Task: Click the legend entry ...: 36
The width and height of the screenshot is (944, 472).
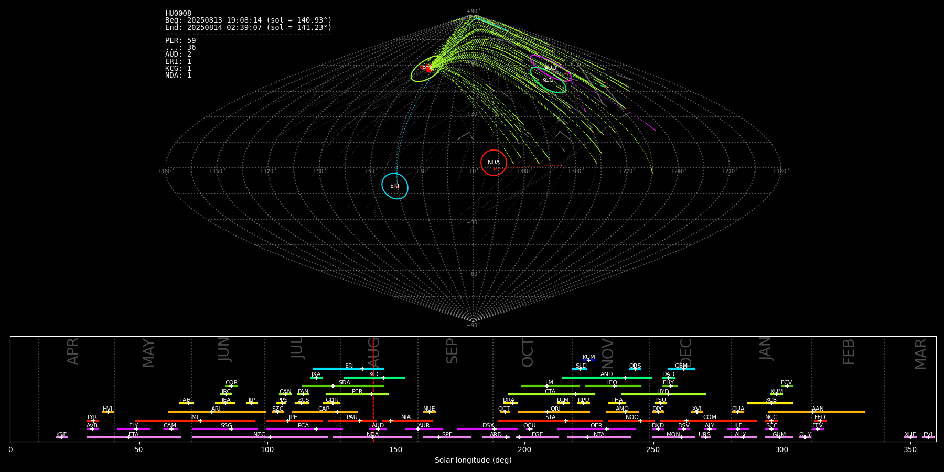Action: 180,48
